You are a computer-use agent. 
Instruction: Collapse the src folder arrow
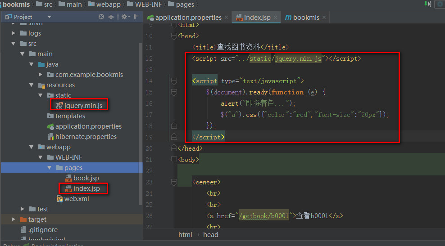[14, 44]
